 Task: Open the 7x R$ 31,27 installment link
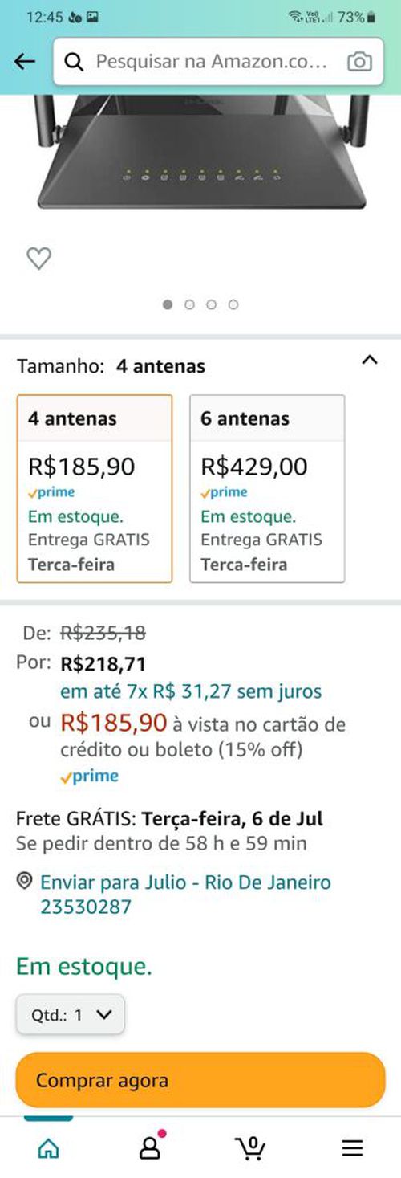click(x=191, y=691)
